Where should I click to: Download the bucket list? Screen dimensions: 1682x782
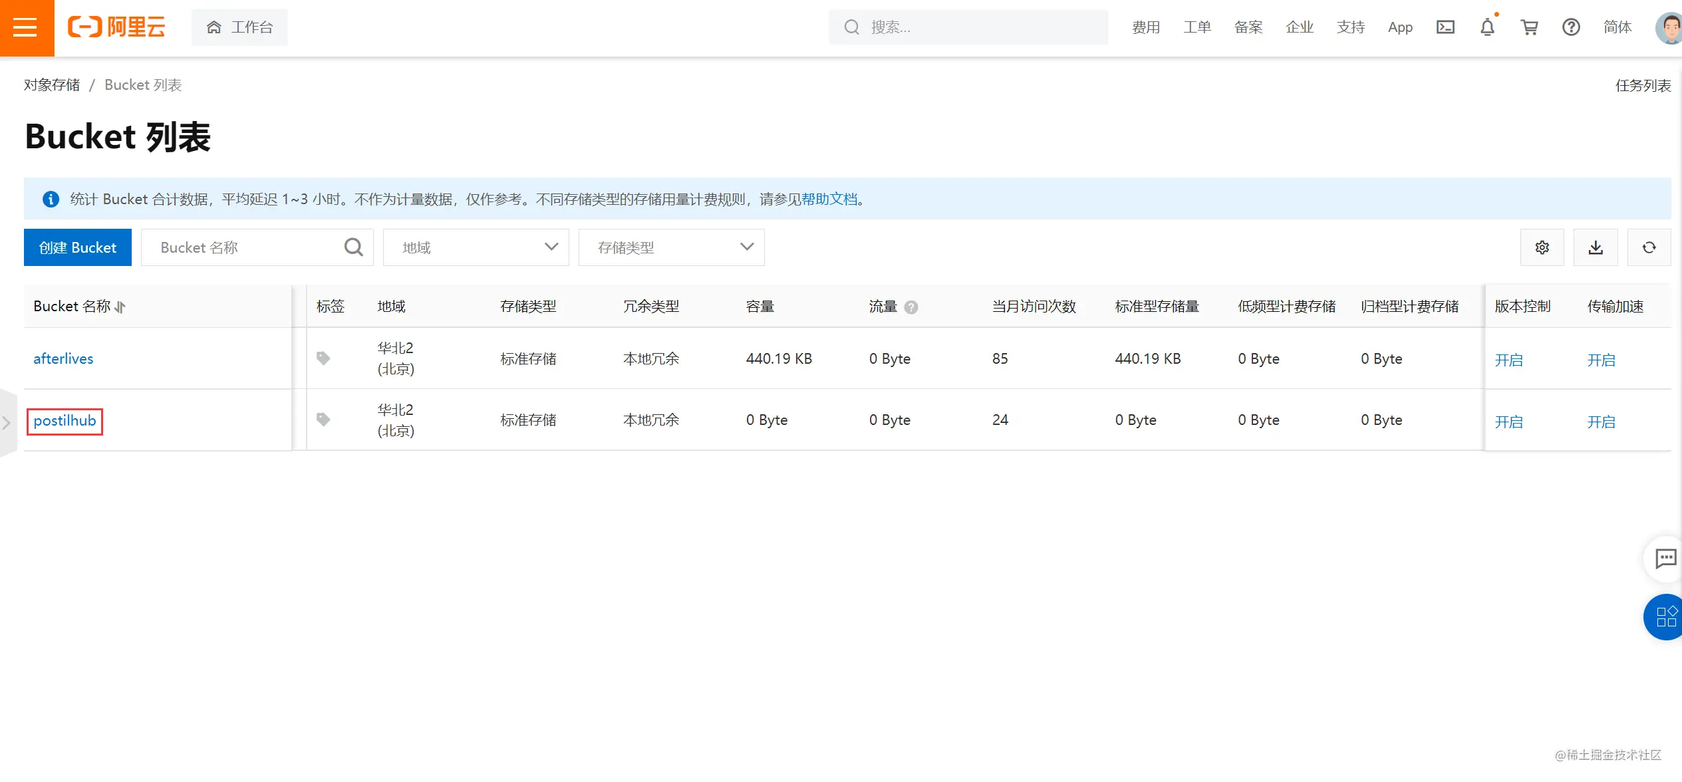[x=1596, y=247]
